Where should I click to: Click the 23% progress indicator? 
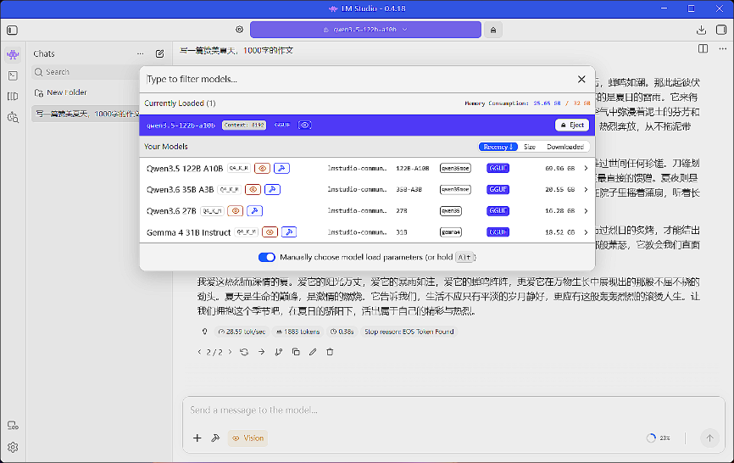(659, 438)
